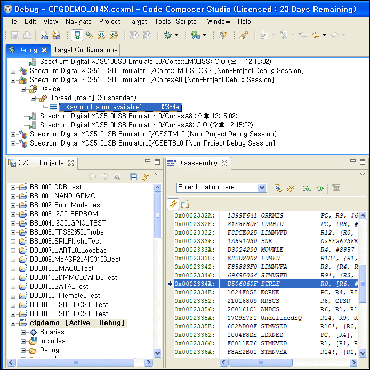Click Disassembly horizontal scrollbar thumb
Viewport: 370px width, 370px height.
click(261, 362)
